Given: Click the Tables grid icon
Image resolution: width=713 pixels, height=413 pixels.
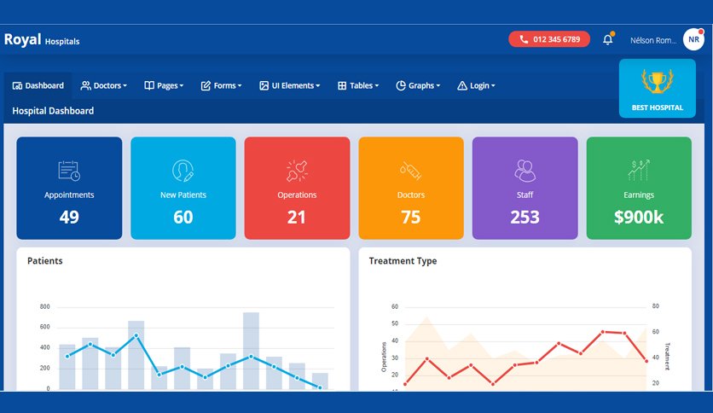Looking at the screenshot, I should (x=342, y=85).
